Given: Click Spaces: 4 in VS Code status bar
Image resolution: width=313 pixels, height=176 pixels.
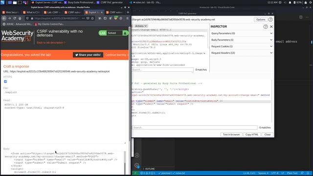Looking at the screenshot, I should [263, 173].
